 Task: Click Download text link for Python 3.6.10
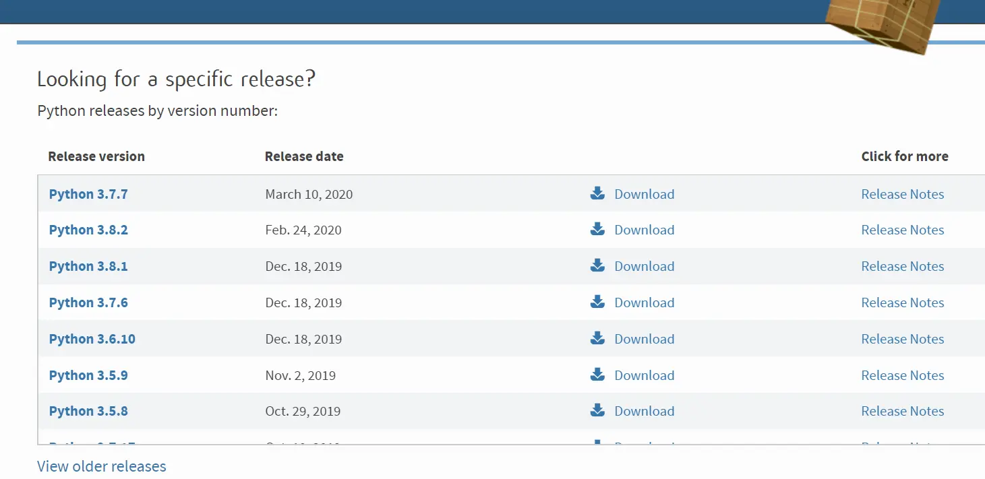click(644, 339)
